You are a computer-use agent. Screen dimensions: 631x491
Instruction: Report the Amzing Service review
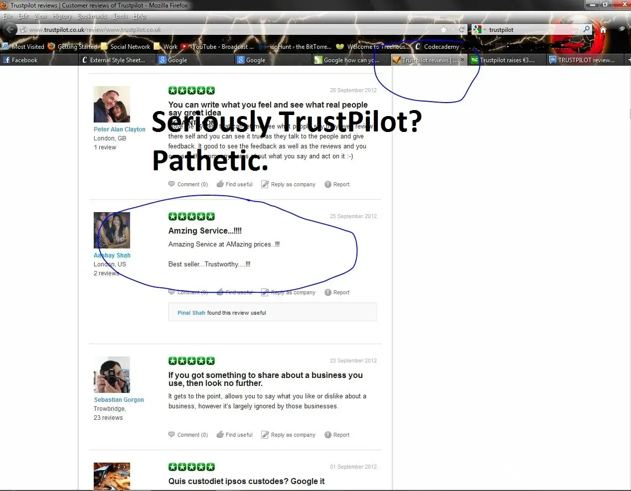tap(337, 292)
